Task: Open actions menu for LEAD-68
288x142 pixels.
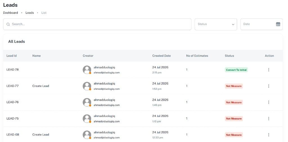Action: tap(269, 135)
